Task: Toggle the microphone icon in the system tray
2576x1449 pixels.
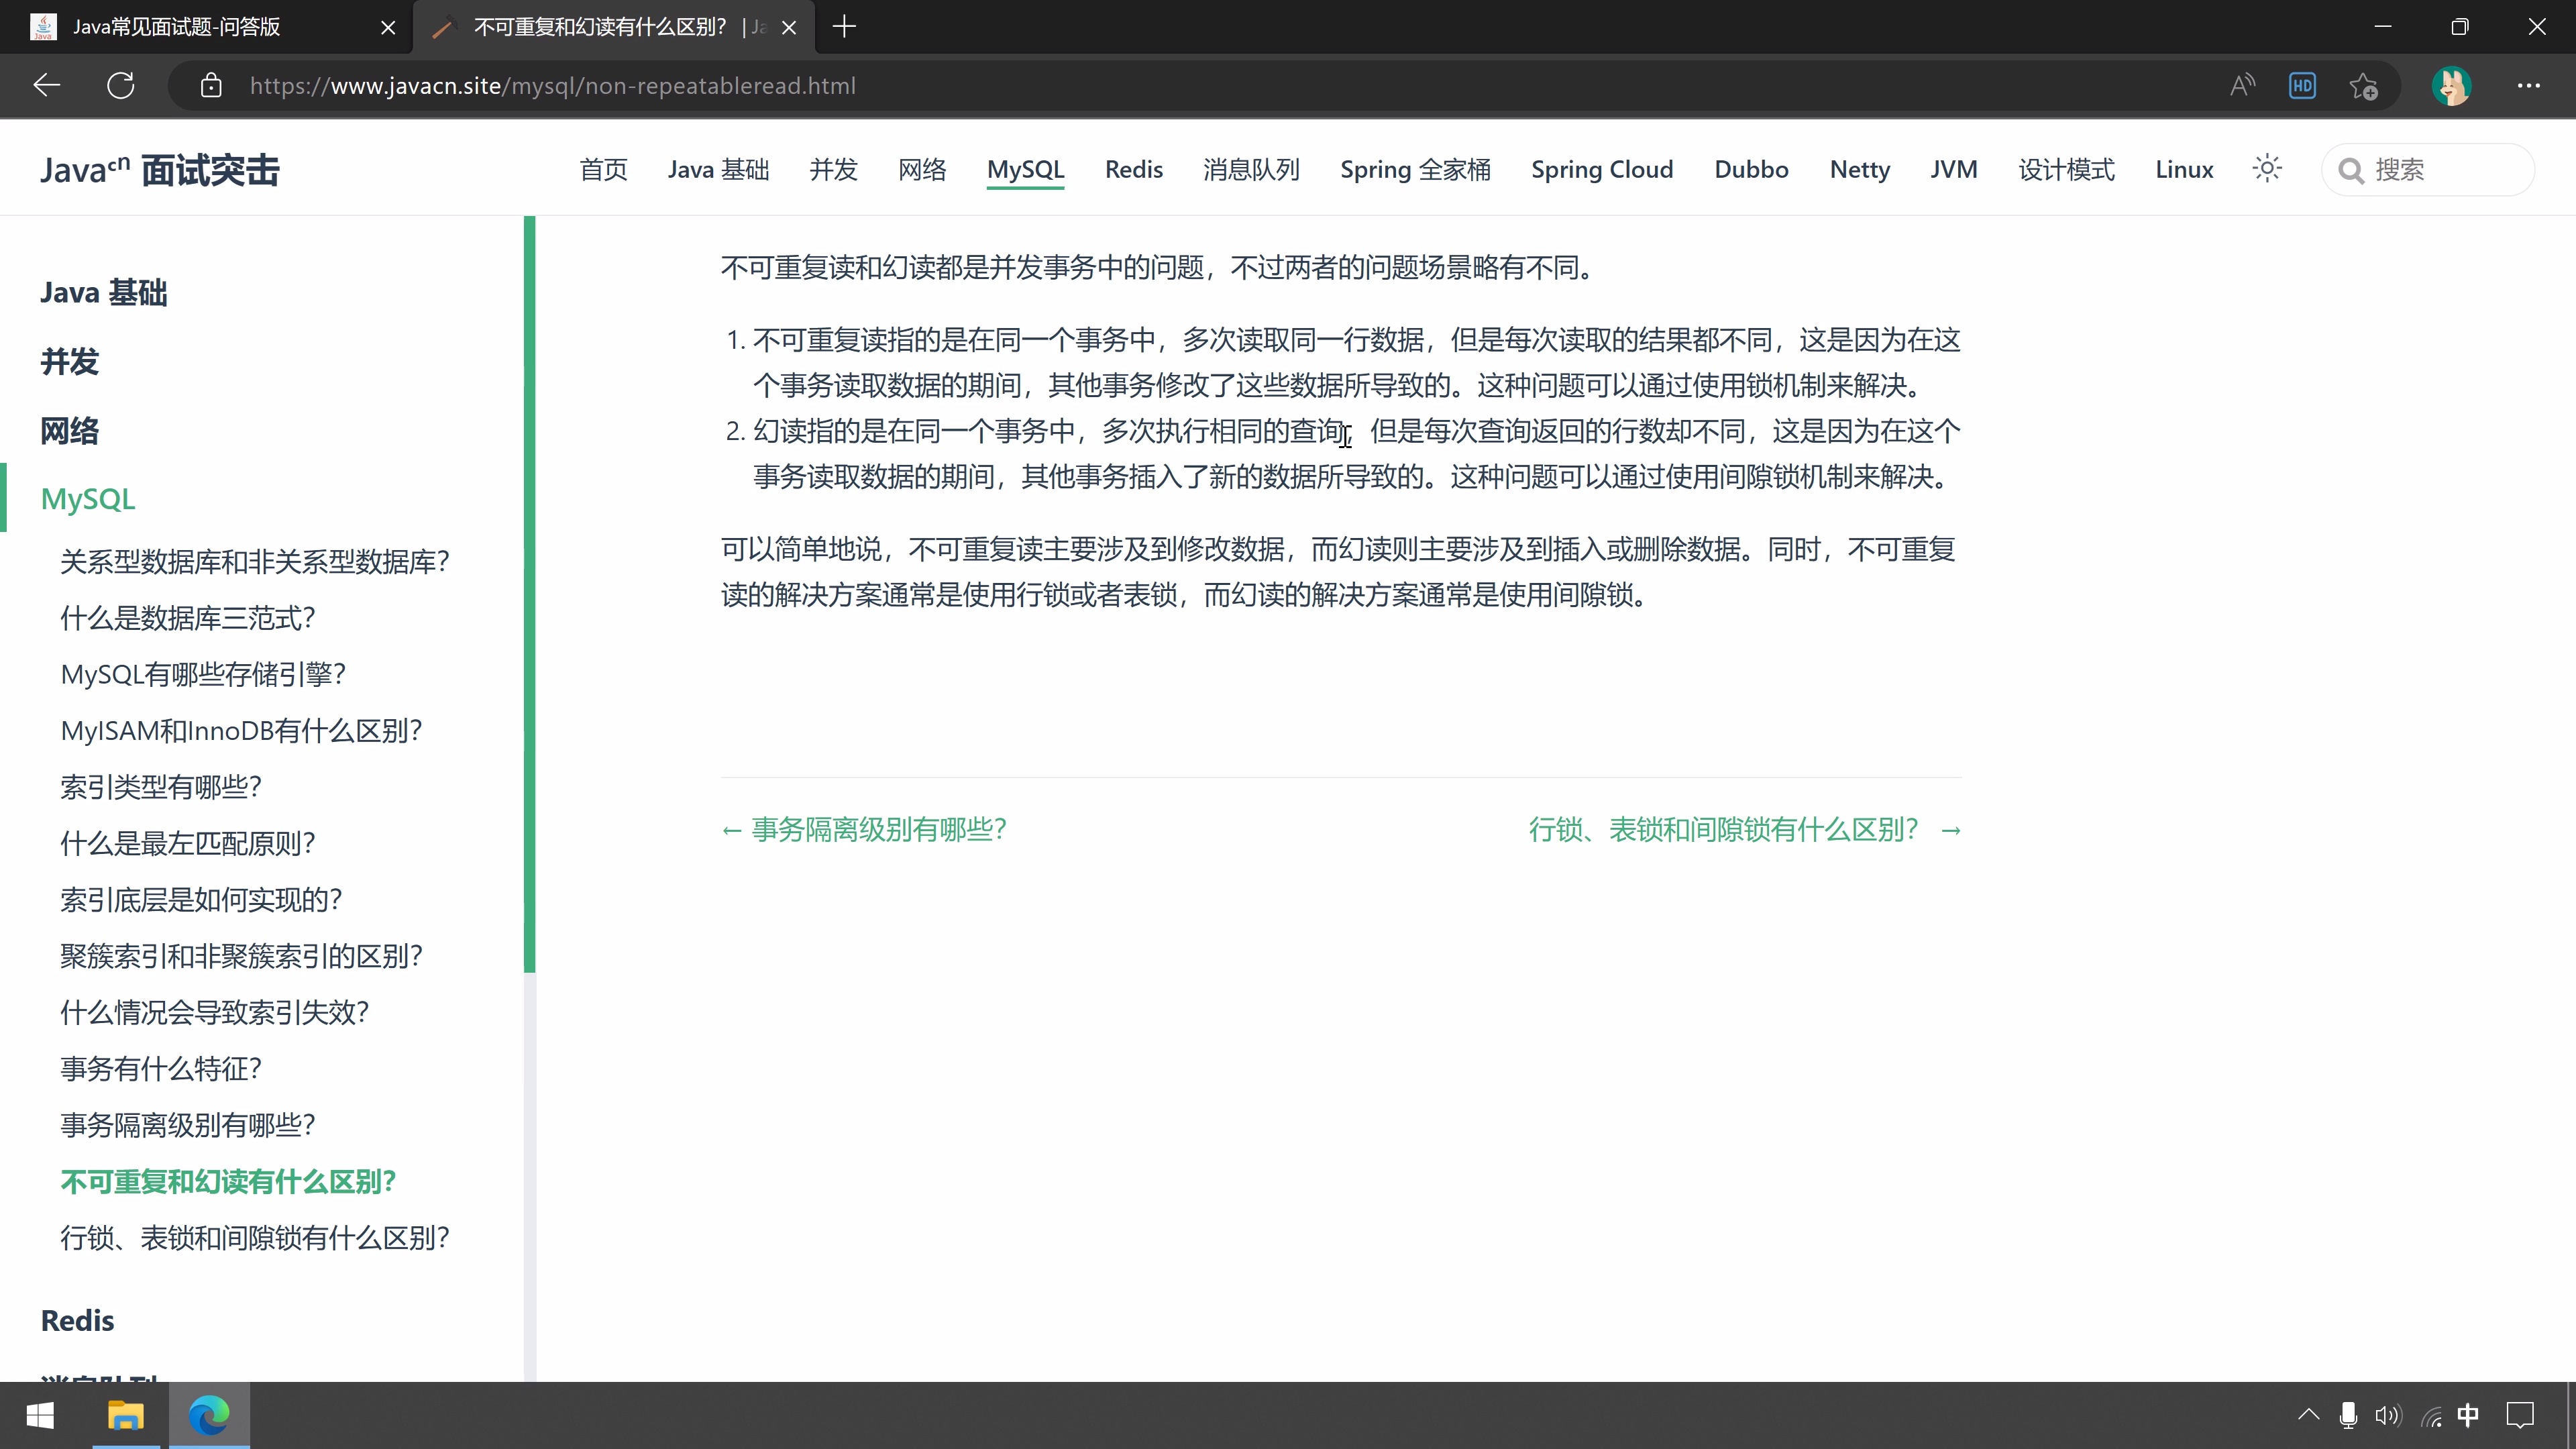Action: pos(2347,1415)
